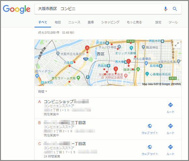Click 大阪市立九条北小 school marker

click(x=58, y=54)
